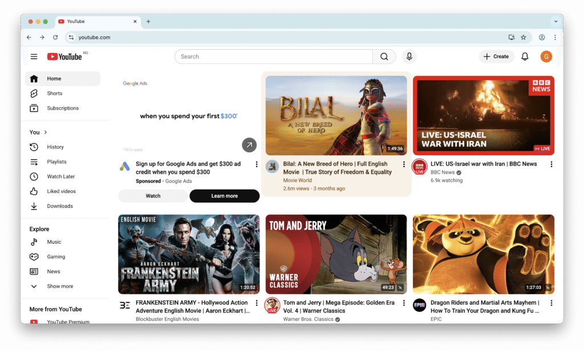Bookmark this page with star icon
The image size is (584, 351).
(524, 38)
